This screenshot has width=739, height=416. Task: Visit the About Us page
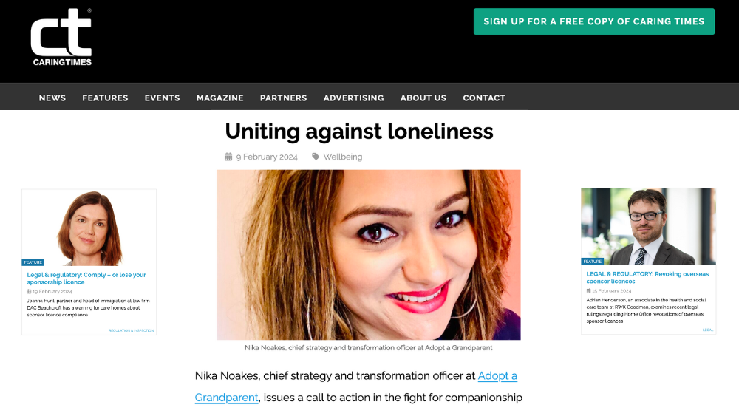coord(423,98)
